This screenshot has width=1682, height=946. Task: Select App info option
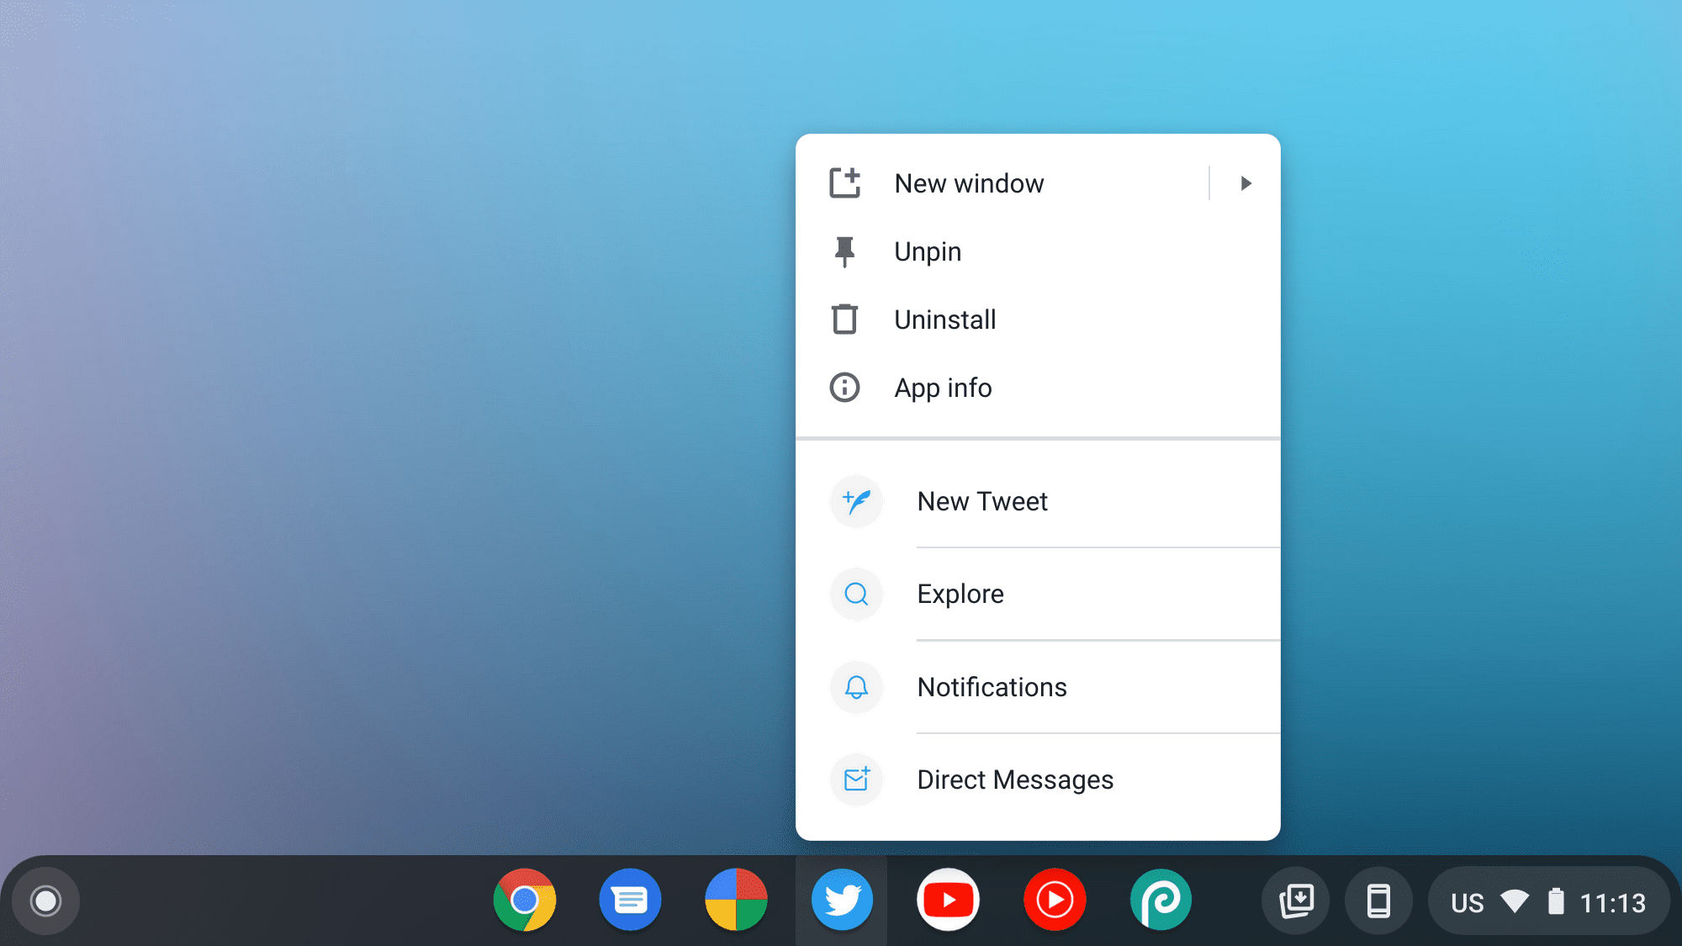(943, 386)
